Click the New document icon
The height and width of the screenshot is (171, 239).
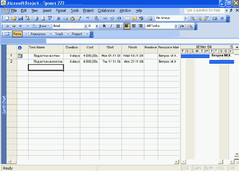tap(7, 18)
